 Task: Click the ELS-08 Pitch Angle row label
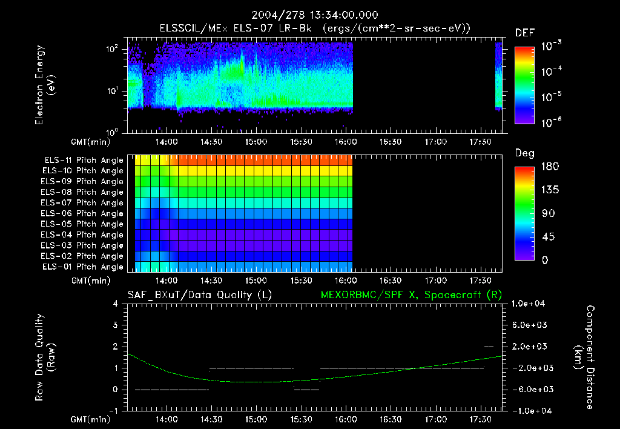tap(82, 192)
